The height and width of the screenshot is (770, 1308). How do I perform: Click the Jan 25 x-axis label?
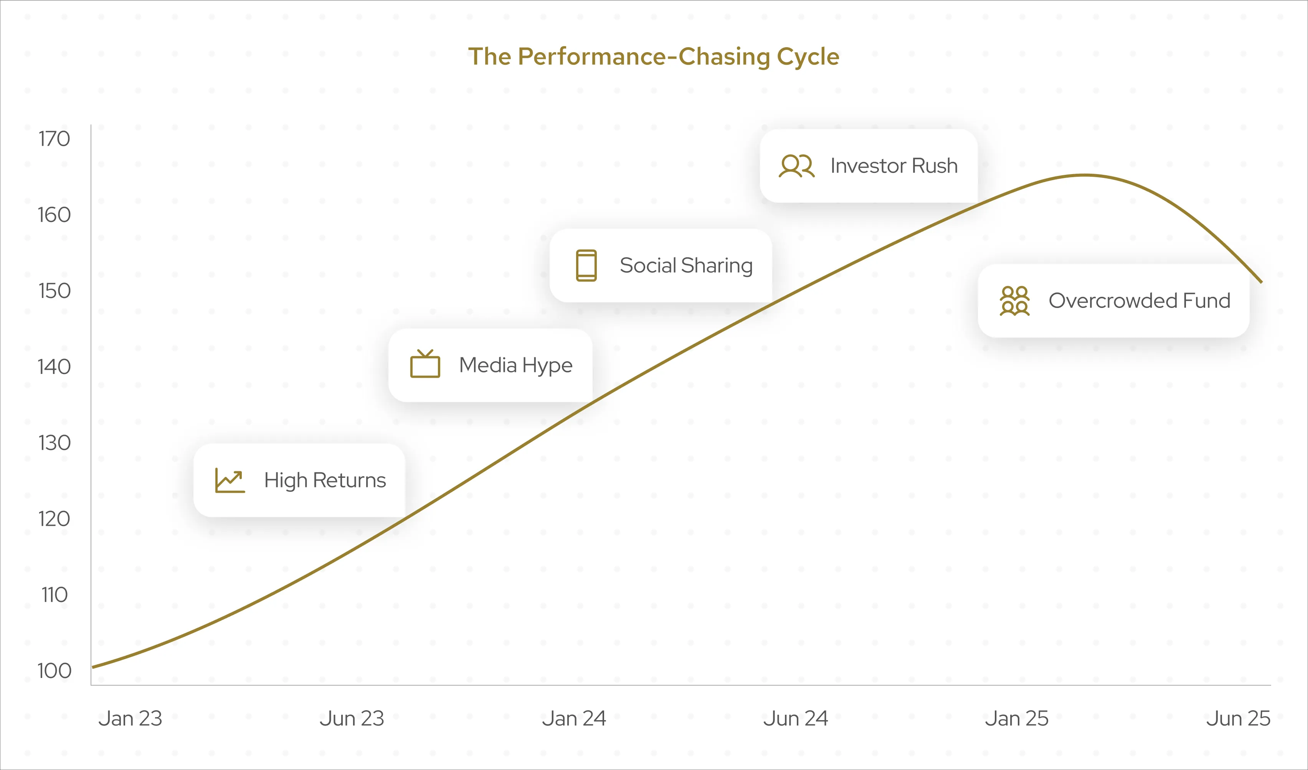click(x=1017, y=719)
